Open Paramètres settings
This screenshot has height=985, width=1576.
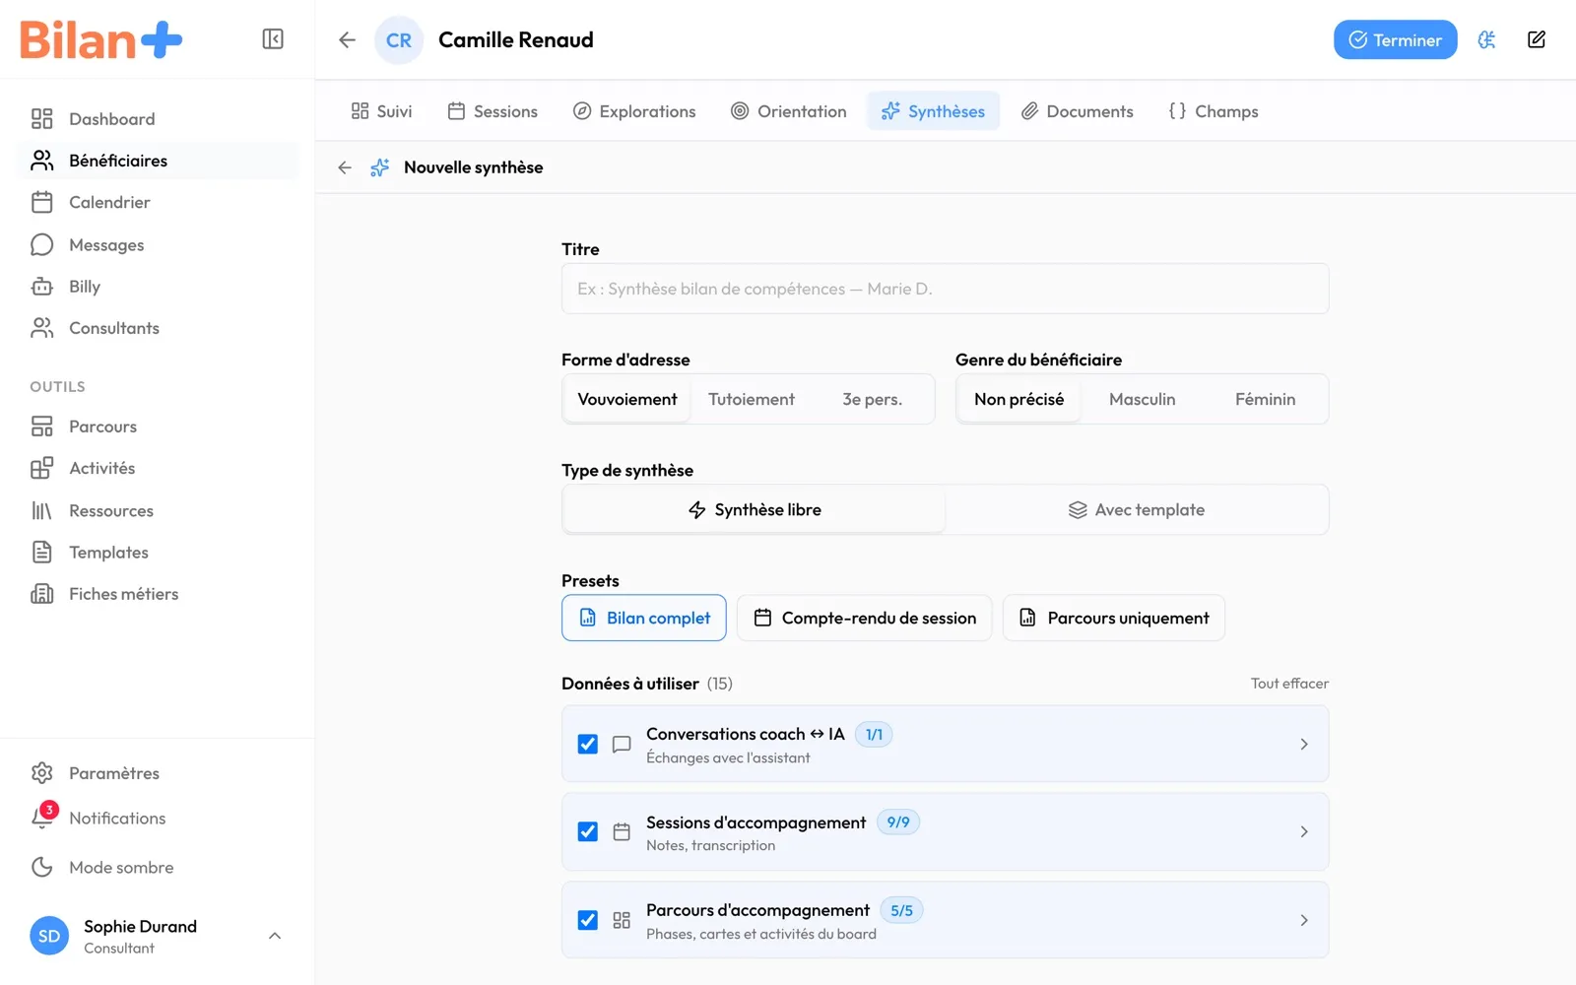click(158, 773)
